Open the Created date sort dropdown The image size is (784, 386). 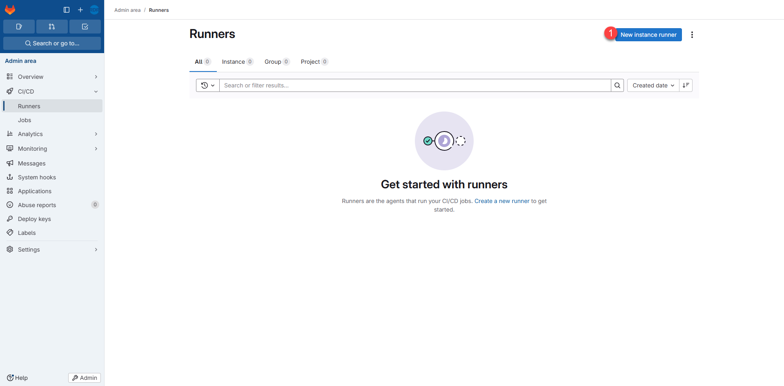tap(653, 85)
